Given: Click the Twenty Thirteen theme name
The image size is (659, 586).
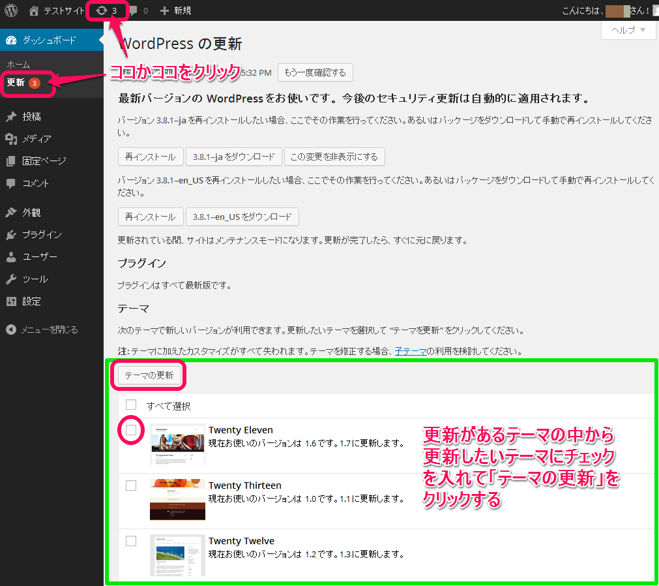Looking at the screenshot, I should coord(245,486).
